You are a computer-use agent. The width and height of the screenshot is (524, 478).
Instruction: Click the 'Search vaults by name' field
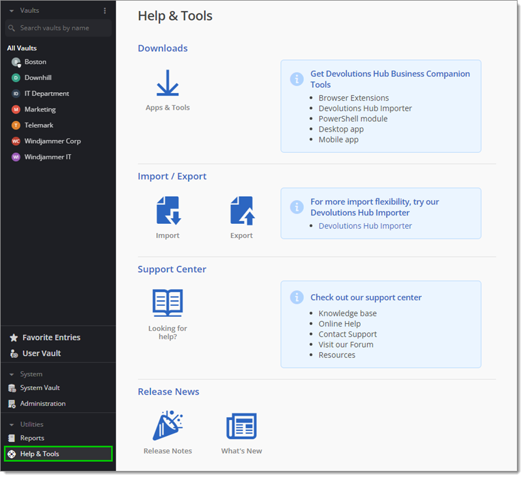[57, 28]
